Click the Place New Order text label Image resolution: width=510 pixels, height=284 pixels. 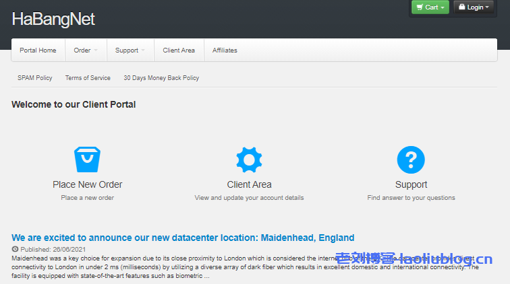tap(87, 184)
